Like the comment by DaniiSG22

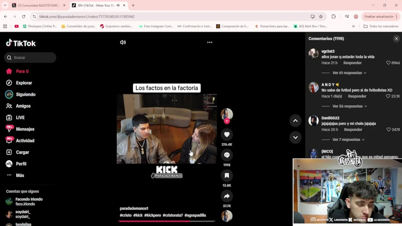pyautogui.click(x=389, y=130)
